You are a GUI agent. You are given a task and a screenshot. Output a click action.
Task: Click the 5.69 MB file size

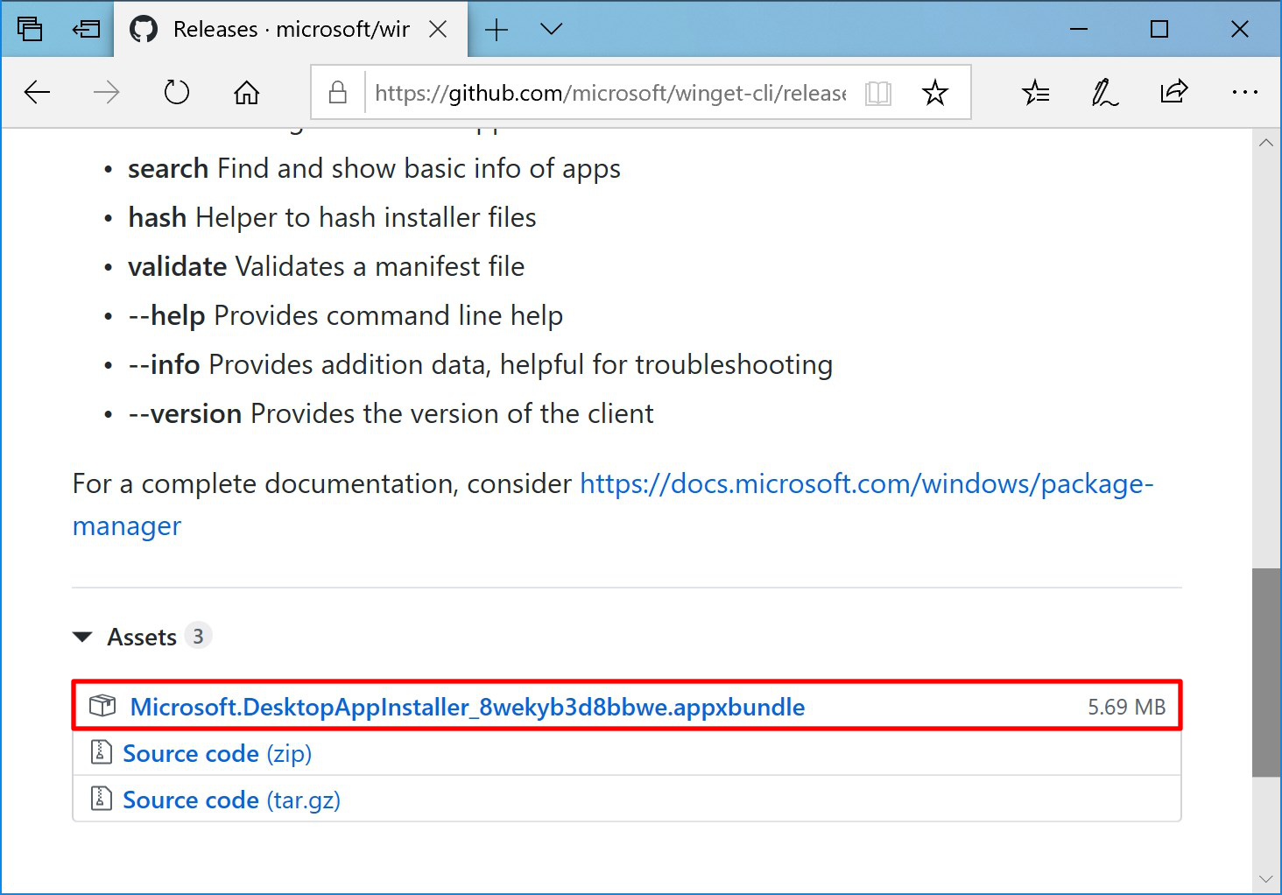(1127, 707)
